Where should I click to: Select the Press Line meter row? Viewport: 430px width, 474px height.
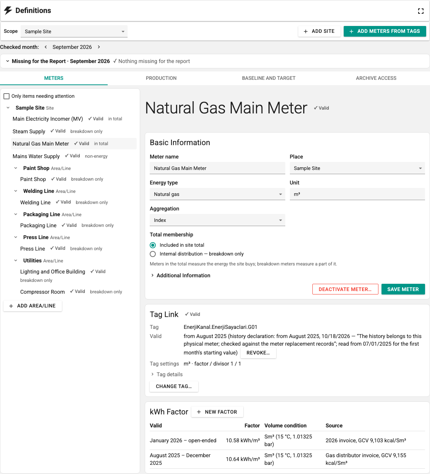pos(78,249)
